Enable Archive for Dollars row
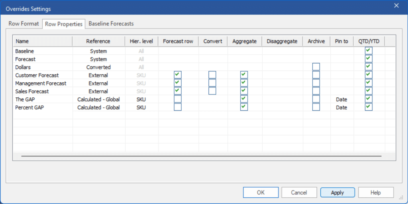The width and height of the screenshot is (408, 204). click(x=316, y=67)
